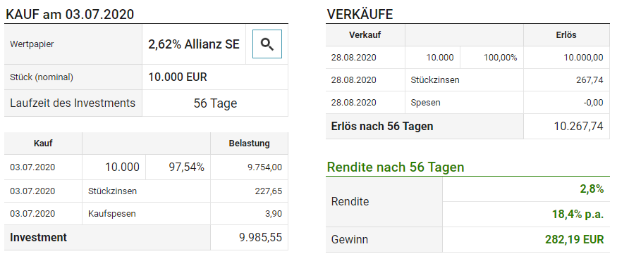Screen dimensions: 617x261
Task: Click the Verkauf column header
Action: (x=365, y=34)
